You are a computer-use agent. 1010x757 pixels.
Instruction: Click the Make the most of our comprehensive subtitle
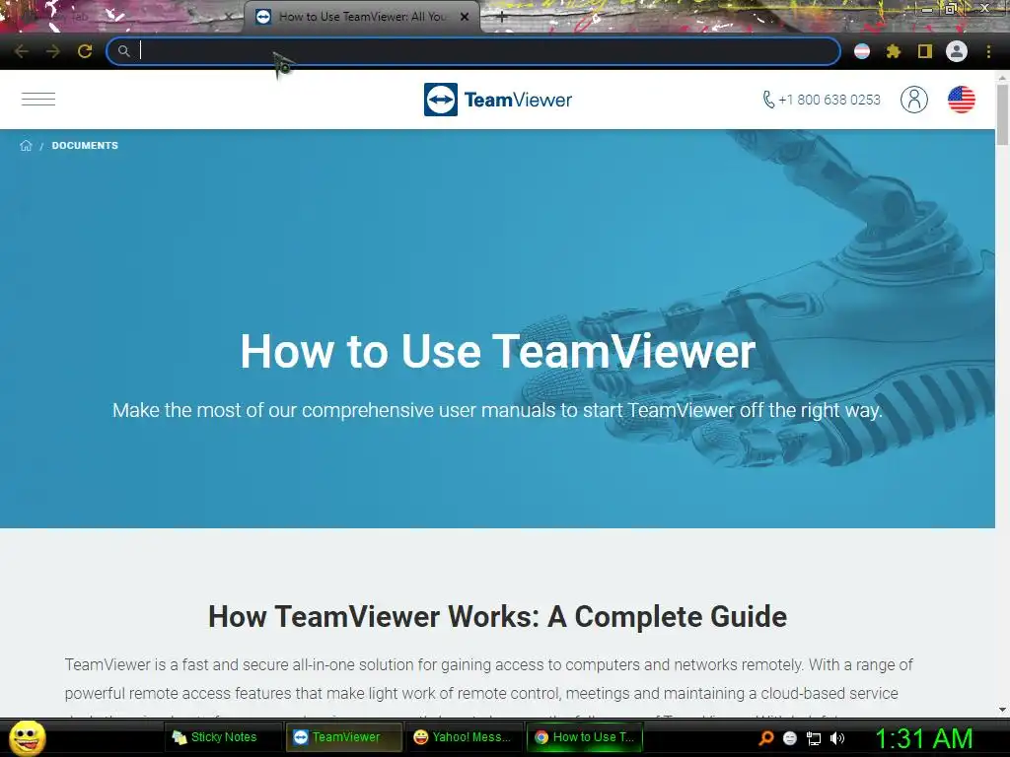click(497, 410)
